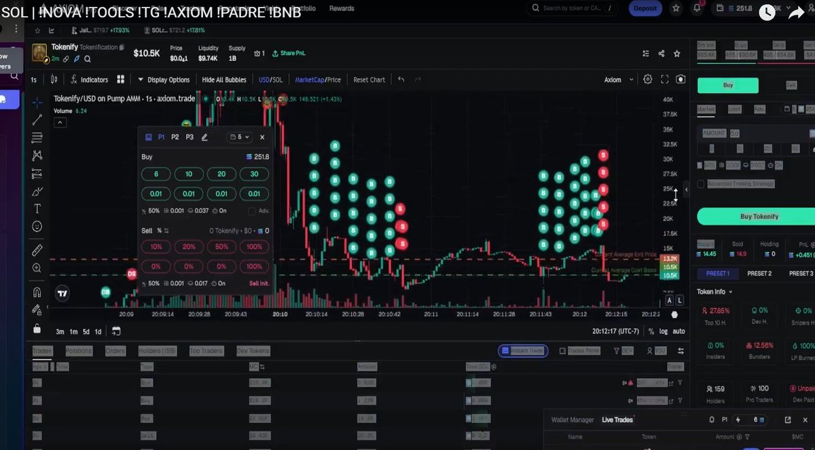Tick the Adv. checkbox in popup
815x450 pixels.
tap(252, 211)
